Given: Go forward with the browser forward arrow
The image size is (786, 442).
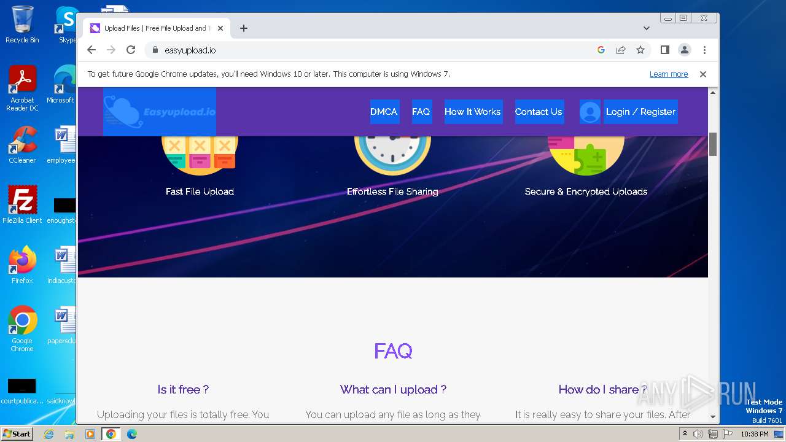Looking at the screenshot, I should [111, 50].
